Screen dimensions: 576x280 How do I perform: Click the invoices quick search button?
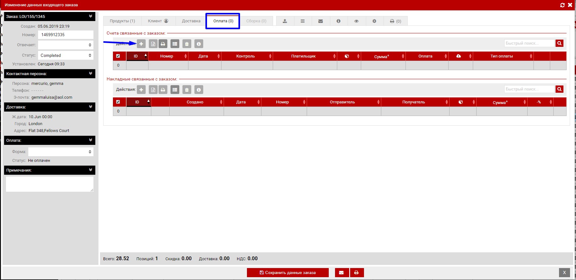(559, 43)
